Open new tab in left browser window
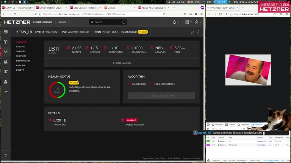 pyautogui.click(x=174, y=8)
